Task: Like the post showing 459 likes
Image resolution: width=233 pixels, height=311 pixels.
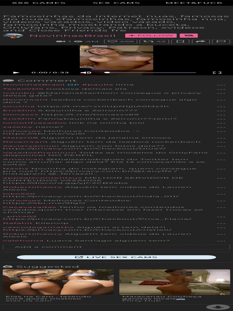Action: tap(121, 41)
